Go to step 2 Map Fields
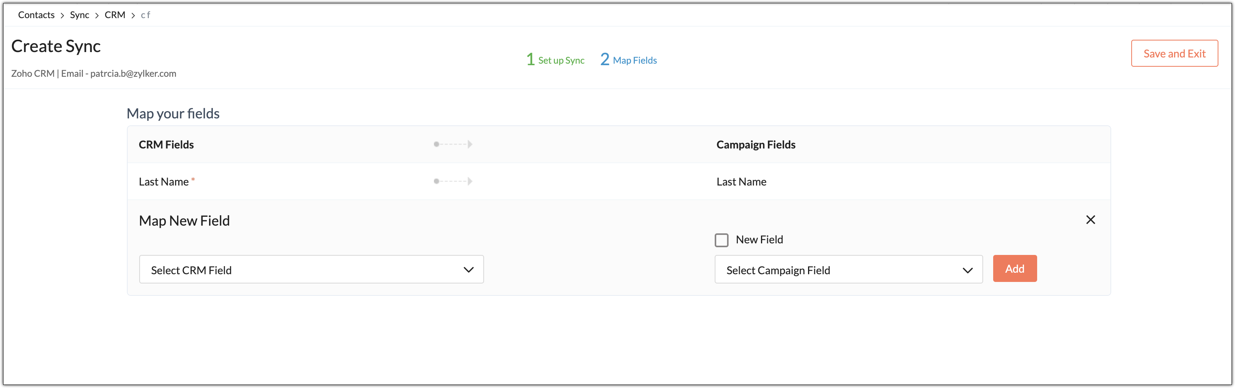This screenshot has height=388, width=1235. [x=629, y=60]
